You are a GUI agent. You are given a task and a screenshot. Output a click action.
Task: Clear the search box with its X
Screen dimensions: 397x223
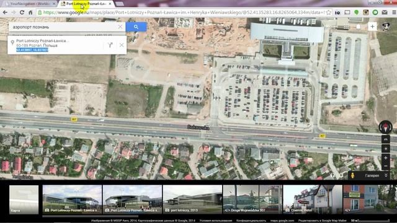(120, 27)
